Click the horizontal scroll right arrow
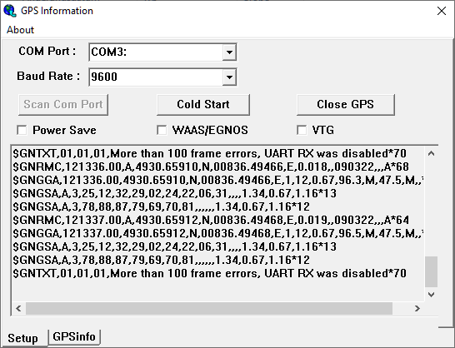Viewport: 455px width, 348px height. pos(417,308)
